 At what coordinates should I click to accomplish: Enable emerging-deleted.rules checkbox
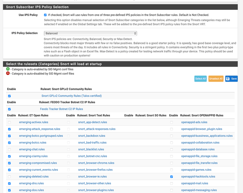9,177
